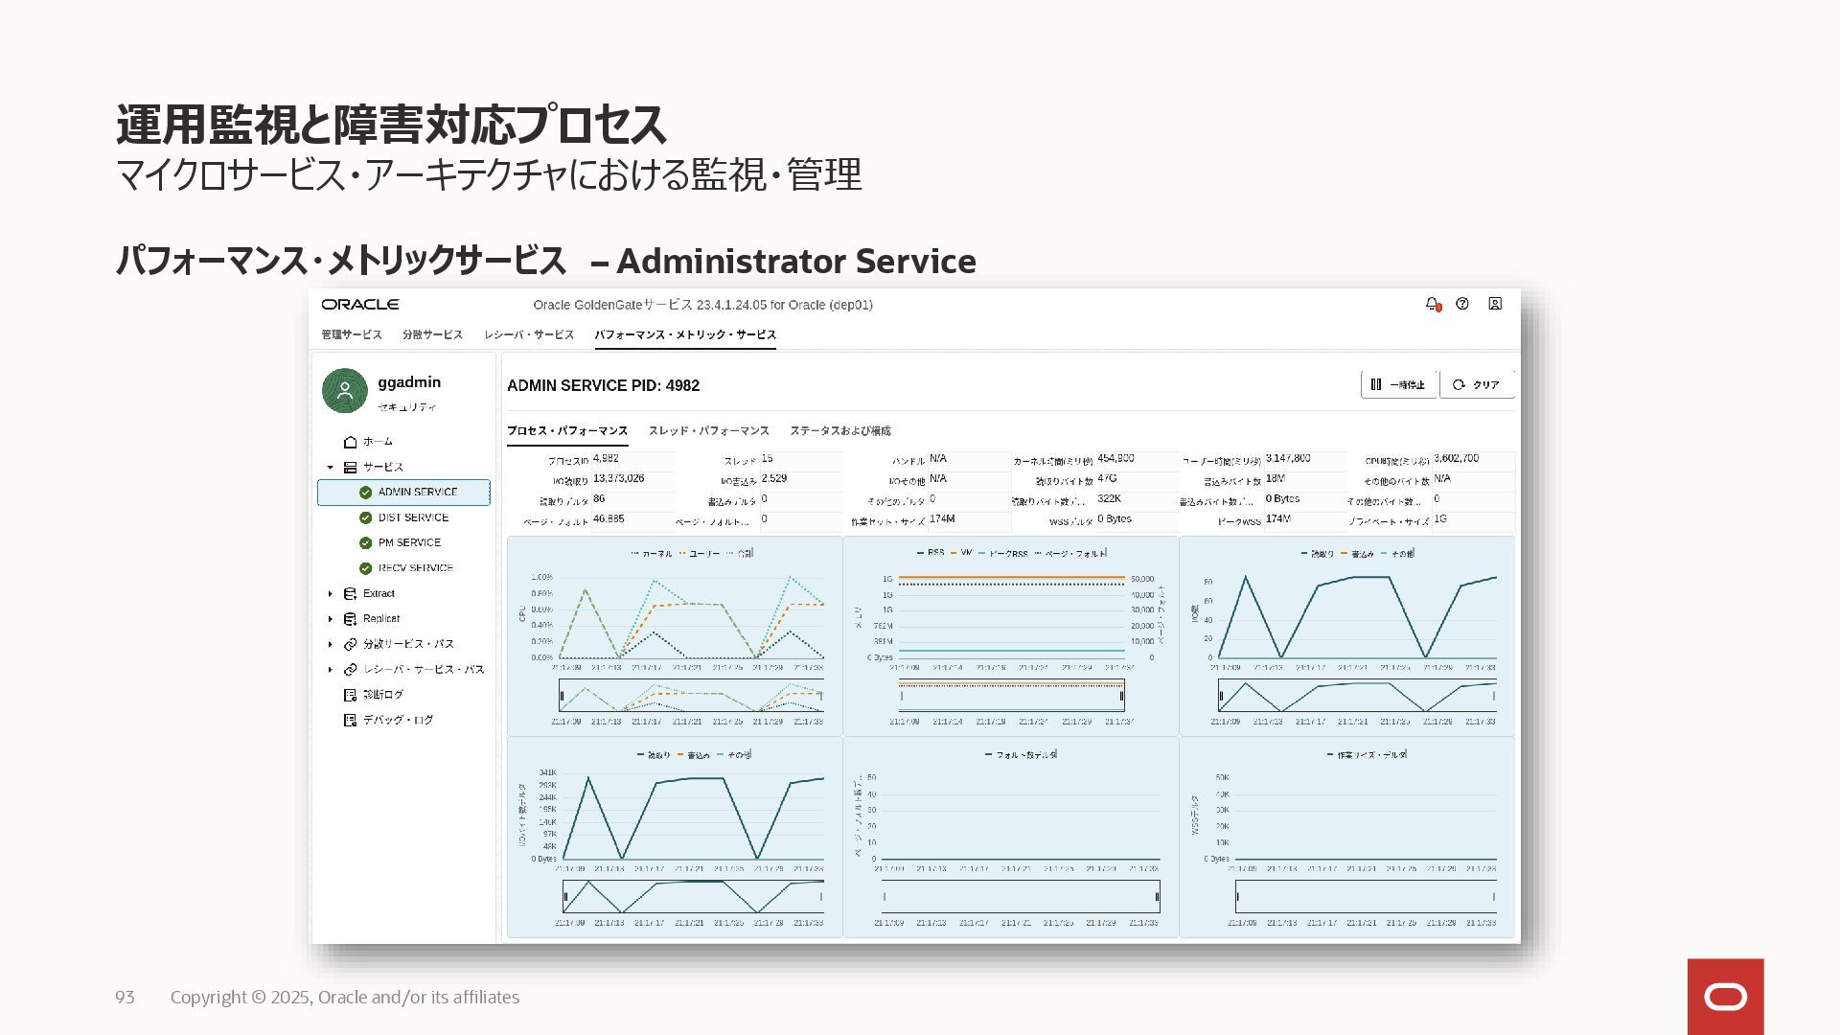1840x1035 pixels.
Task: Toggle Kernel series in CPU chart legend
Action: point(651,554)
